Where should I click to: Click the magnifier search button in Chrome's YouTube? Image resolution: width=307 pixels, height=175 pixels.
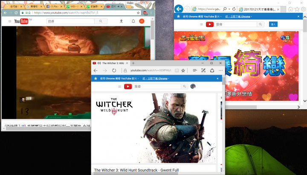tap(101, 21)
